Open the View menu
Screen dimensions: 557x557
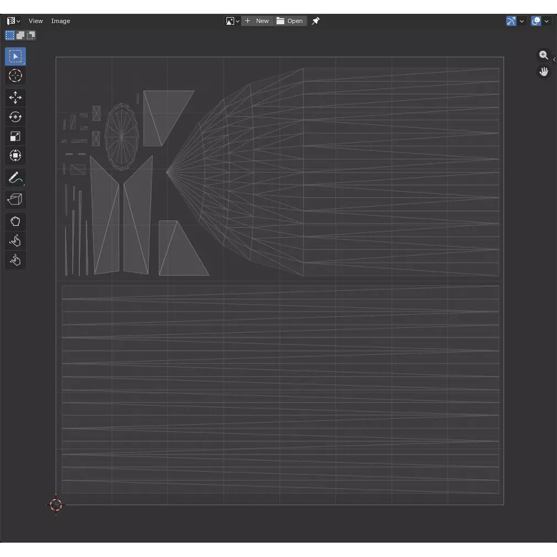click(x=36, y=21)
